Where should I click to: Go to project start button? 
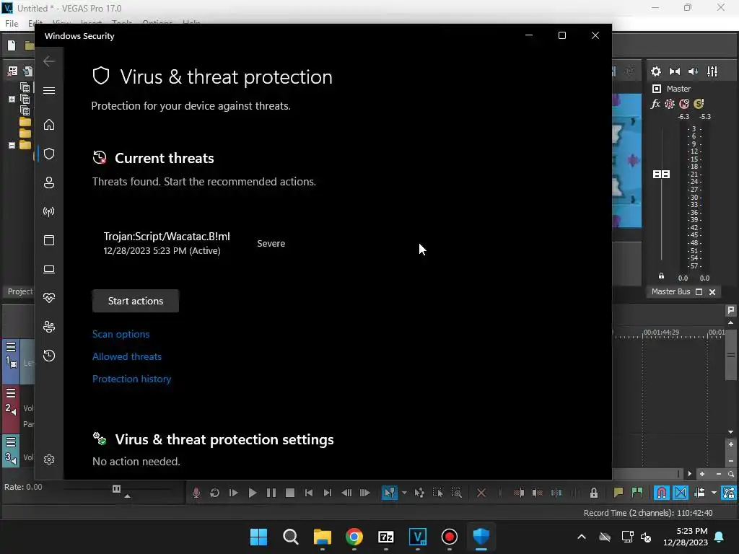[309, 493]
